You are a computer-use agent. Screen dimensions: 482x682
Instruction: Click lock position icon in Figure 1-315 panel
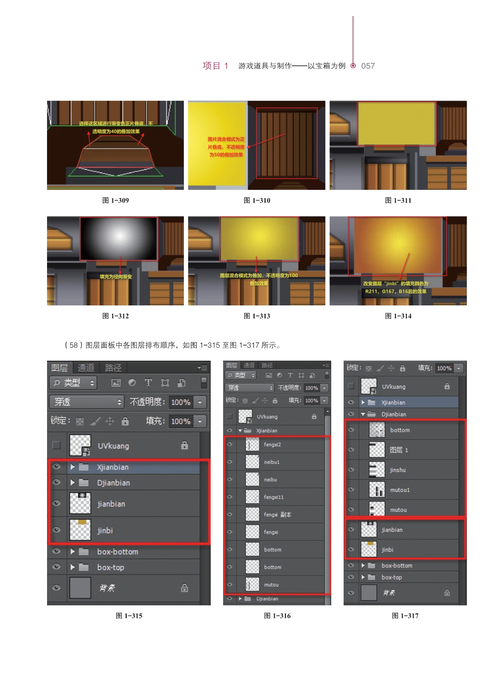pos(110,421)
